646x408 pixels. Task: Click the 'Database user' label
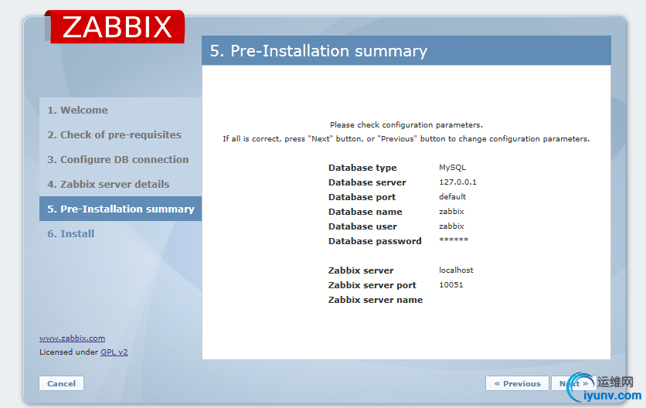tap(362, 226)
